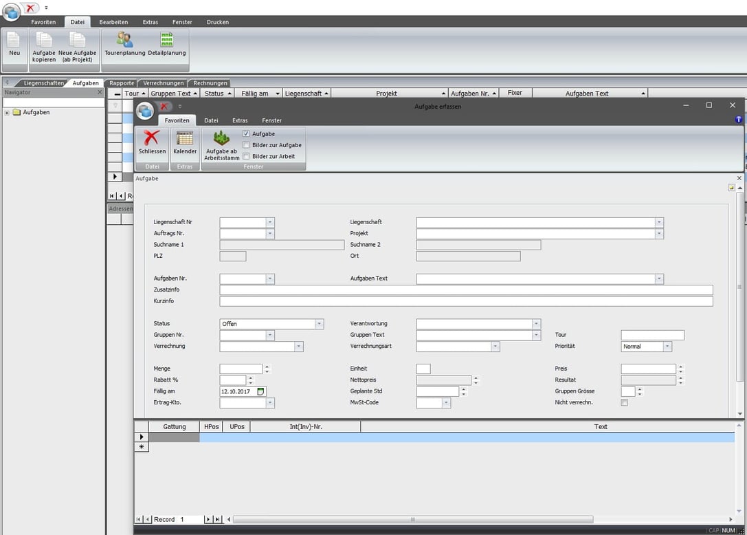
Task: Open the Detailplanung tool
Action: pyautogui.click(x=167, y=40)
